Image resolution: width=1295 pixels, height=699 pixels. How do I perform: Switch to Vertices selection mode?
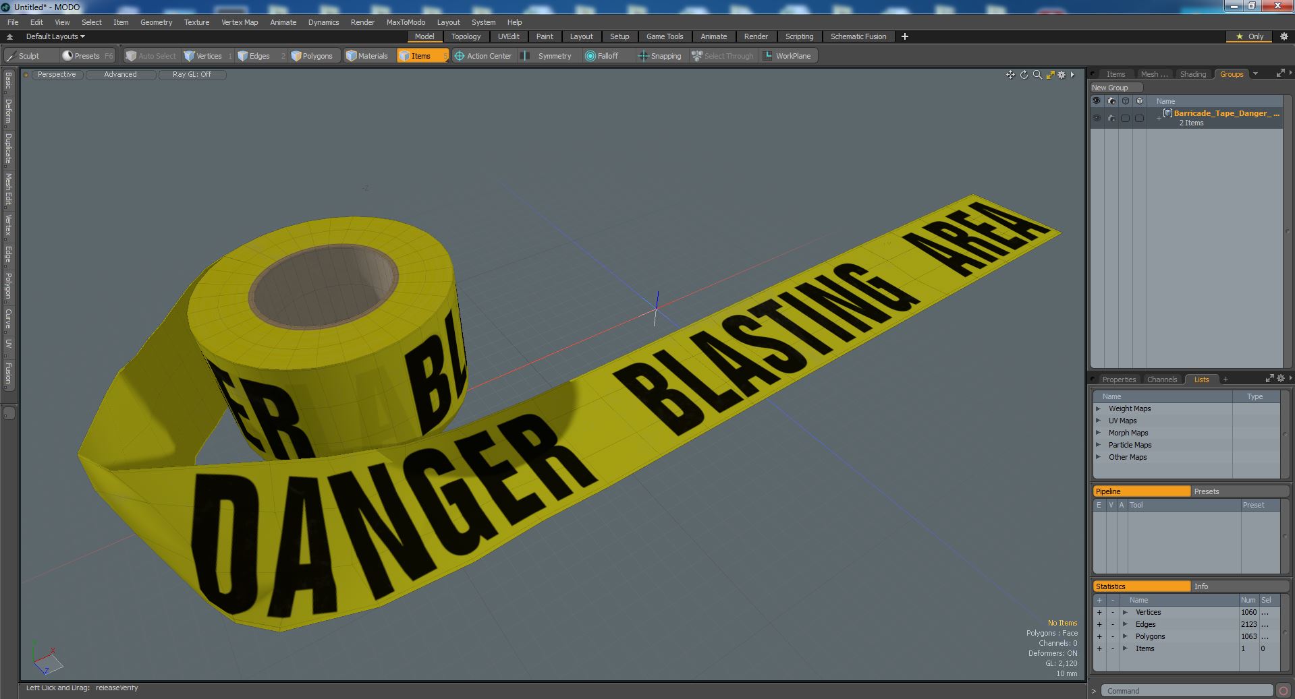(x=208, y=56)
